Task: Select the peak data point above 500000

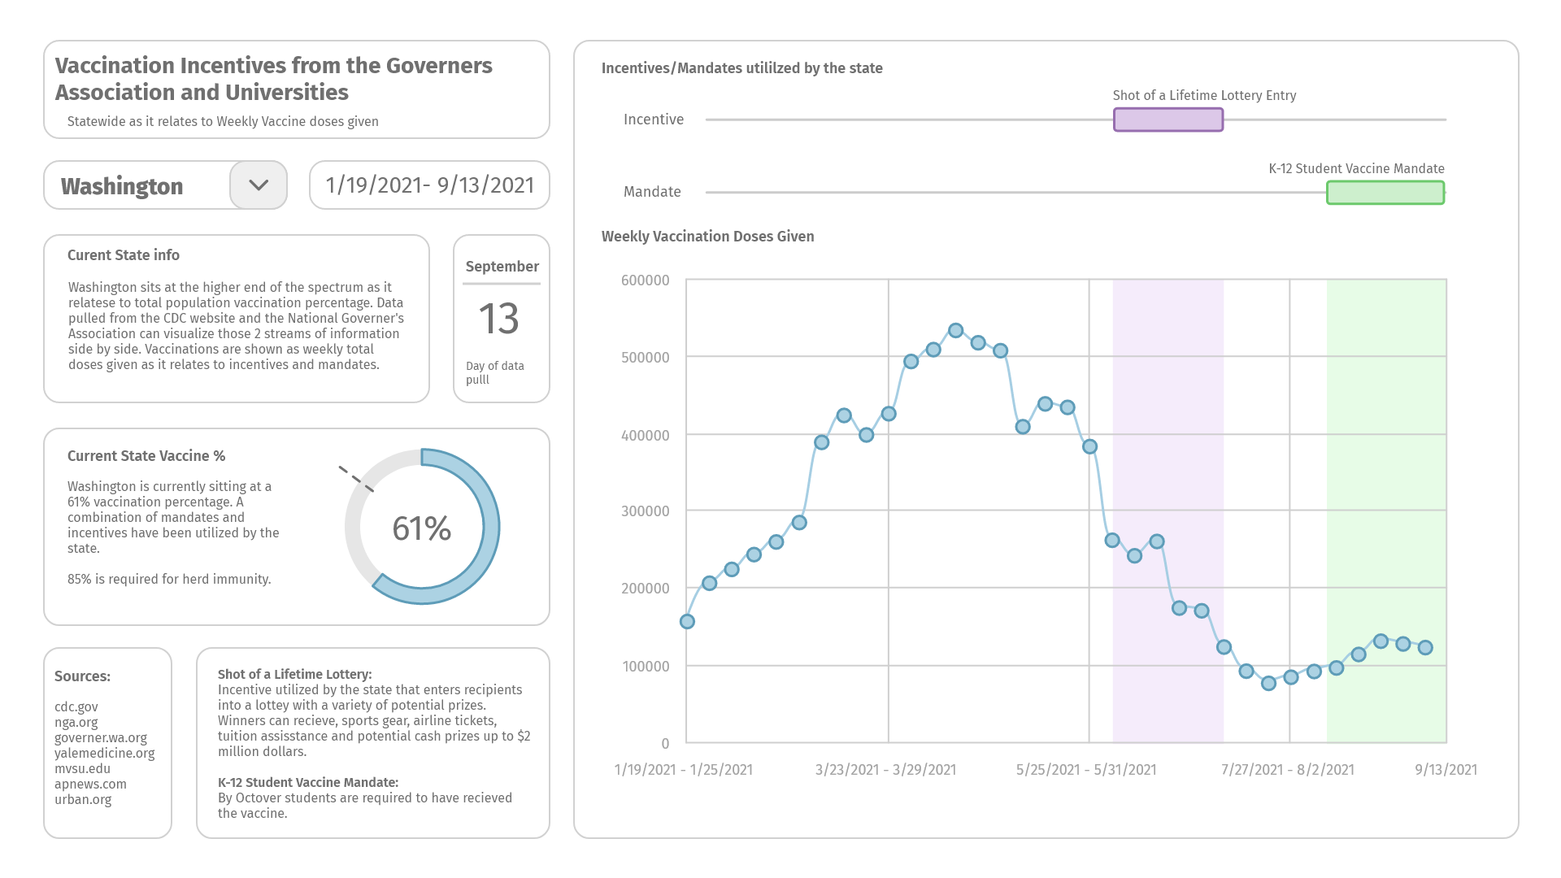Action: coord(956,330)
